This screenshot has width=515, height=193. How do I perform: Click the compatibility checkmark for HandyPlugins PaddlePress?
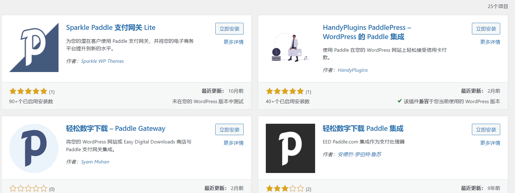[x=399, y=101]
